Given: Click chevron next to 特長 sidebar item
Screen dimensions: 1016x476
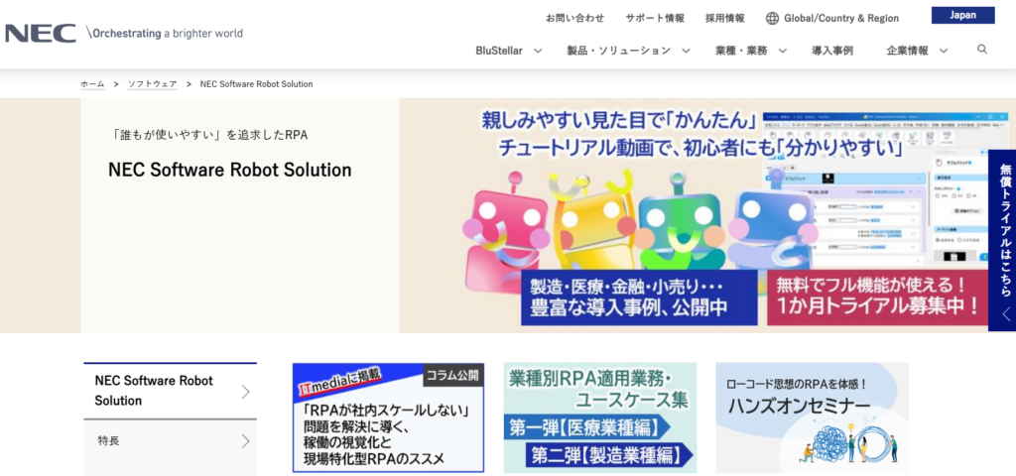Looking at the screenshot, I should [x=246, y=441].
